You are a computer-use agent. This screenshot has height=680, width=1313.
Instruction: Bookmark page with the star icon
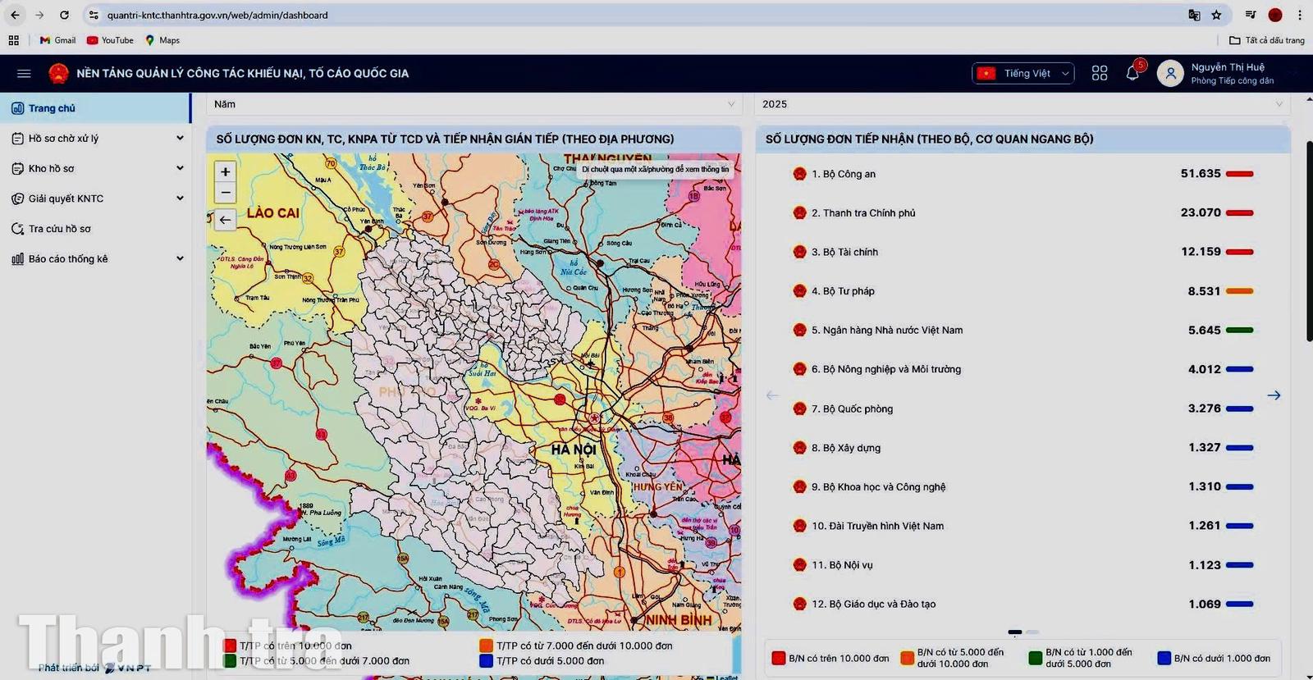(1216, 15)
